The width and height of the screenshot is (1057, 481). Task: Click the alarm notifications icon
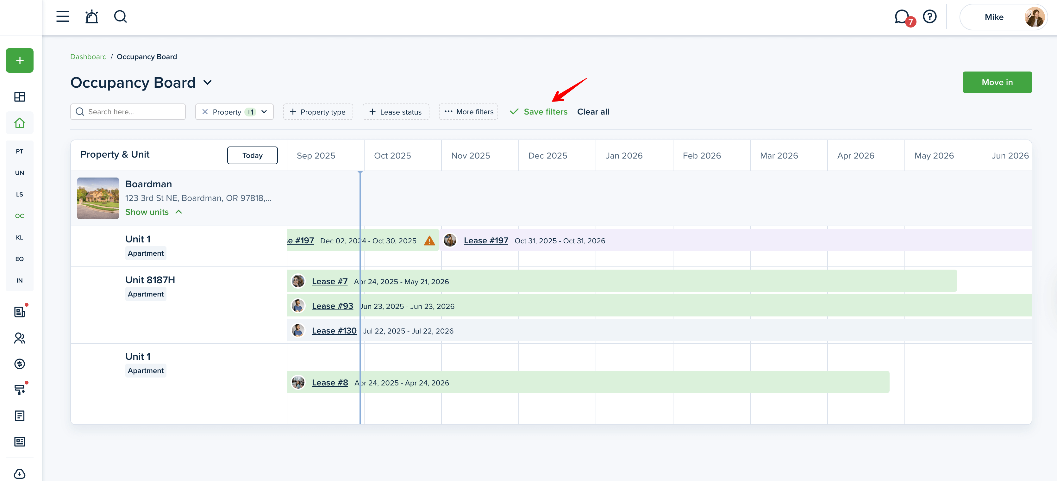(91, 17)
